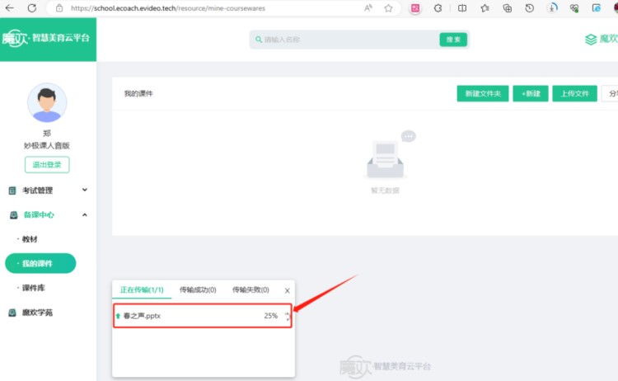This screenshot has width=618, height=381.
Task: Click the favorites star in address bar
Action: point(388,8)
